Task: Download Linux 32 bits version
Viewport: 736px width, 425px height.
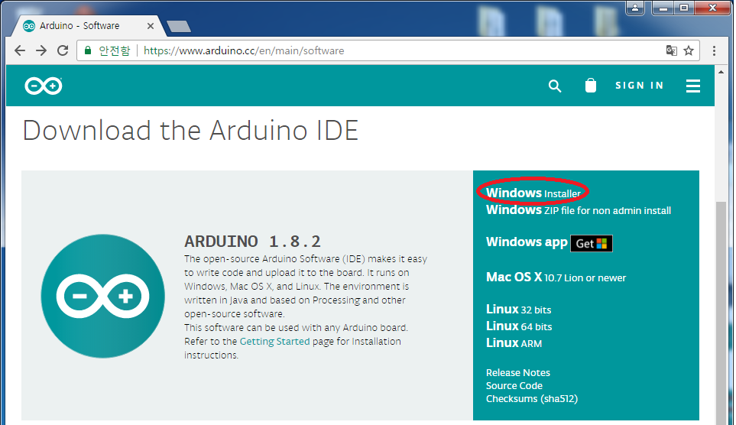Action: (x=519, y=310)
